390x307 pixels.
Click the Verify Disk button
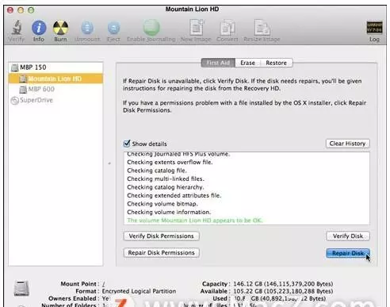coord(348,236)
